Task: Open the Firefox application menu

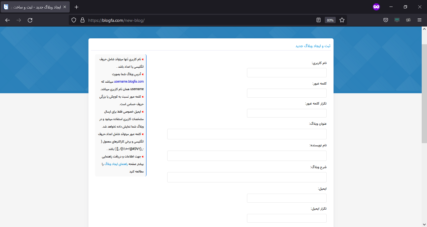Action: click(x=419, y=20)
